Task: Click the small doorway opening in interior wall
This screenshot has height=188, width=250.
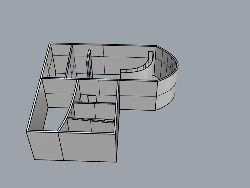Action: [x=92, y=99]
